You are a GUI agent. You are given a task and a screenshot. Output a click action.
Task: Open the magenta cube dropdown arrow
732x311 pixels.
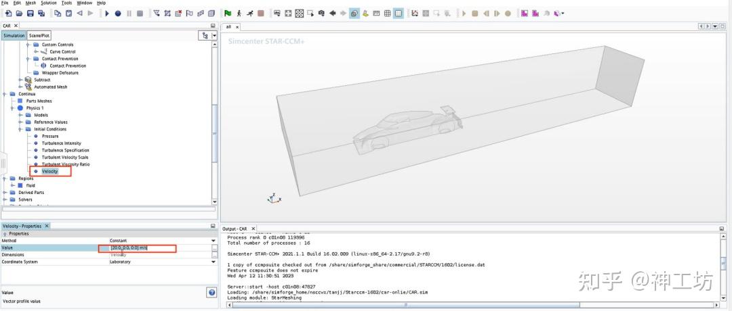point(563,14)
